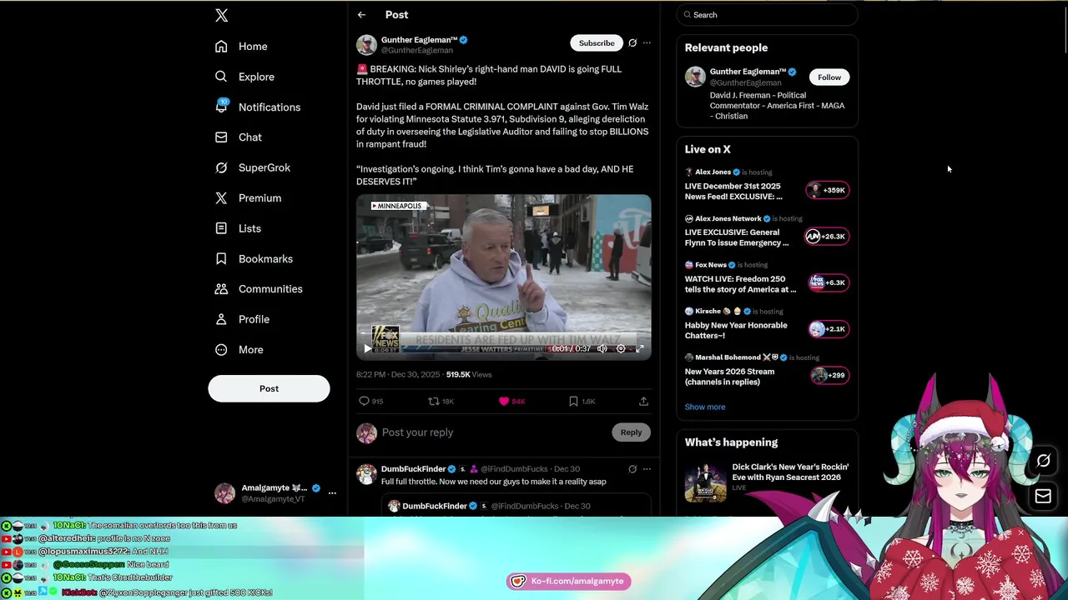Click +359K listener badge on Alex Jones
Screen dimensions: 1068x600
827,191
